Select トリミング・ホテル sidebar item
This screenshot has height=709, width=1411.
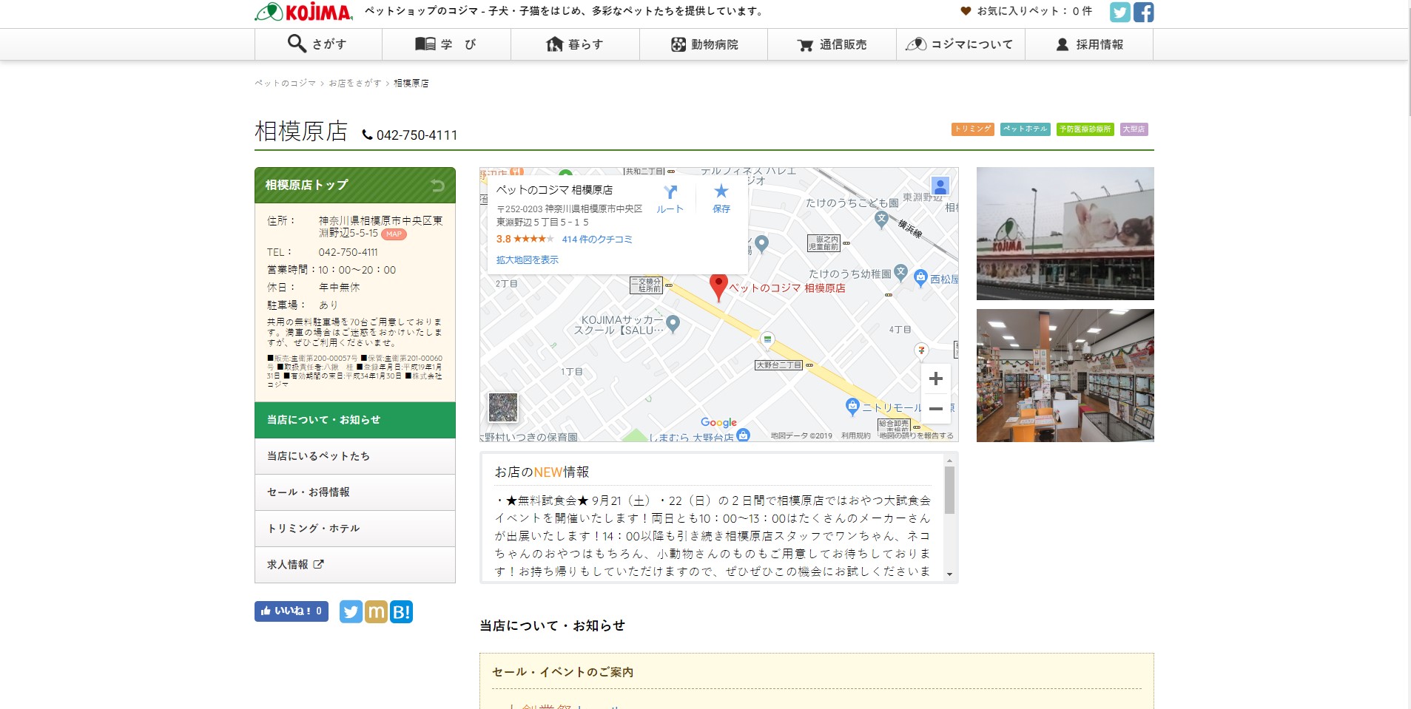pos(355,529)
